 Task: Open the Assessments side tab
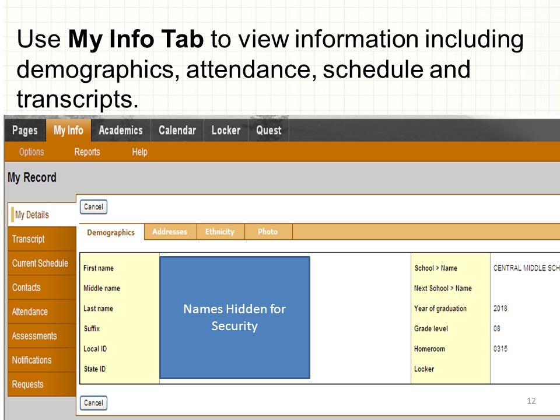[42, 336]
